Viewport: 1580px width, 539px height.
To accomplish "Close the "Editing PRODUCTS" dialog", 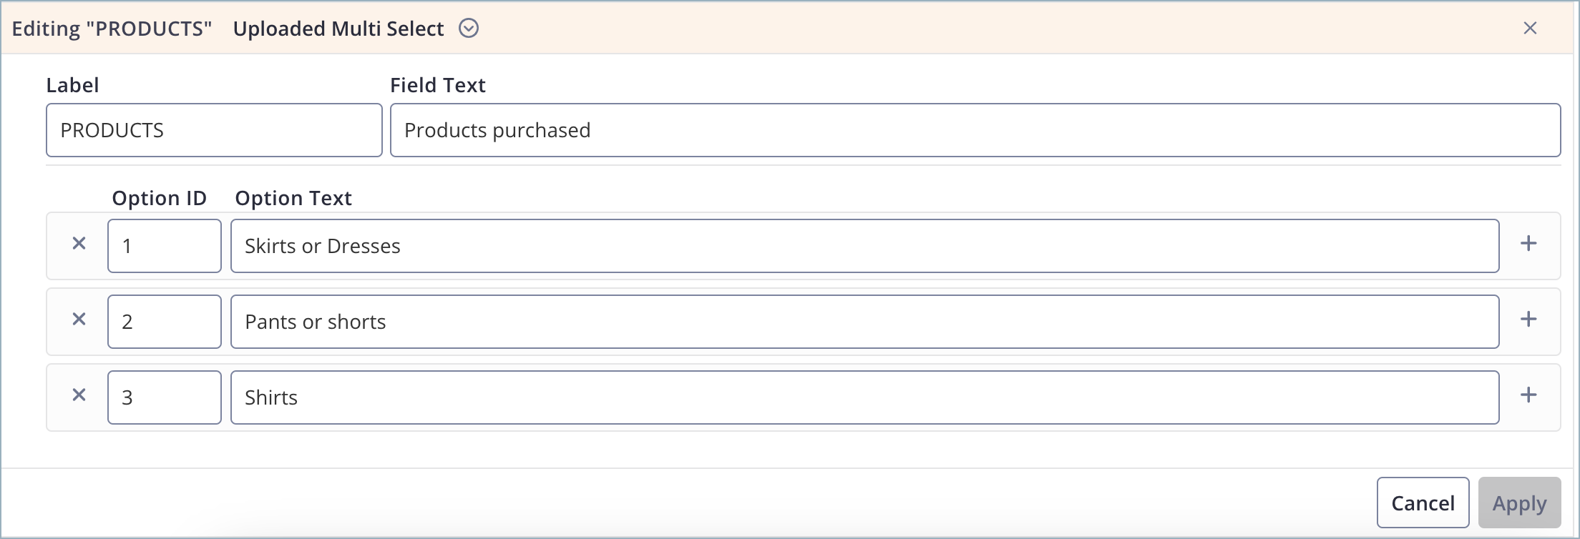I will [x=1531, y=28].
